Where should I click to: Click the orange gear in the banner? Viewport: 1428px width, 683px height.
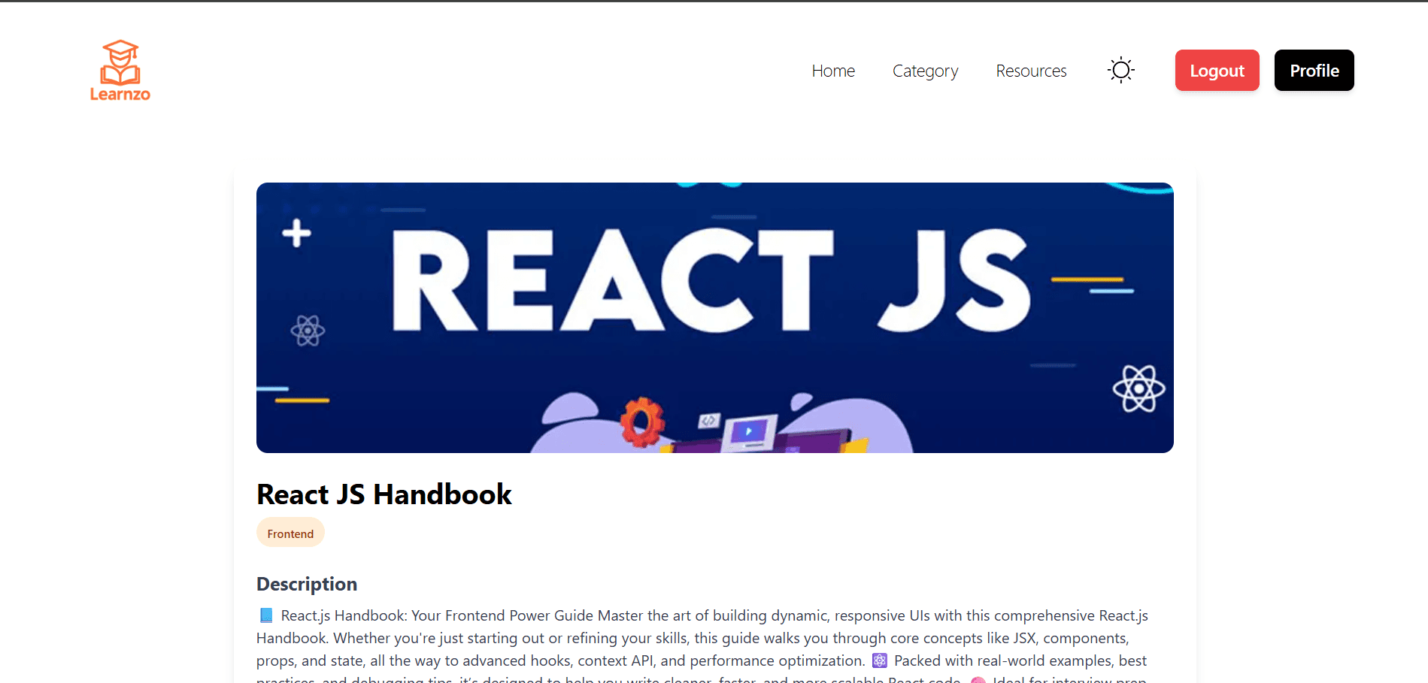coord(641,422)
